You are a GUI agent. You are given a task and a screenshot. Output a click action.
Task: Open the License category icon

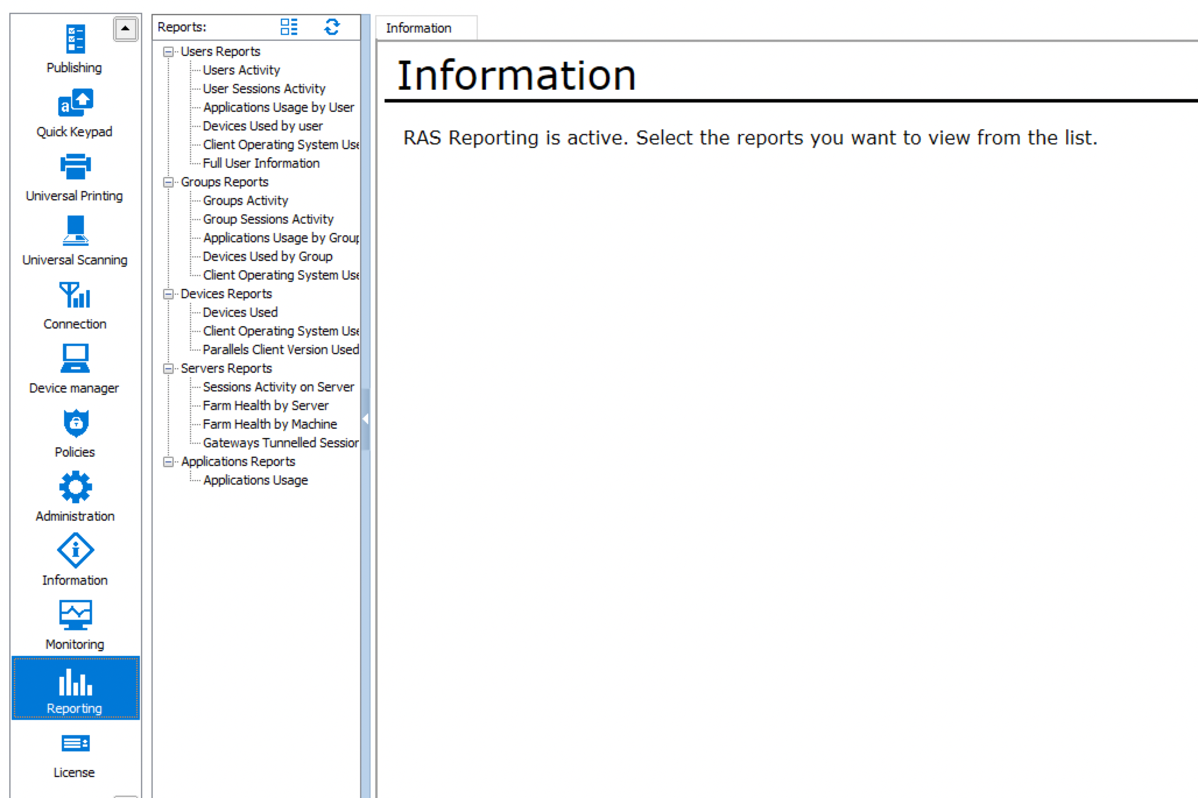pos(75,744)
